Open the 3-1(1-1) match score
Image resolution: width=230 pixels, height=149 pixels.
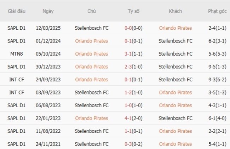134,54
